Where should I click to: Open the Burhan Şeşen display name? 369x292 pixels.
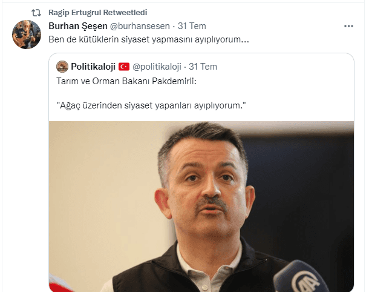pos(78,26)
